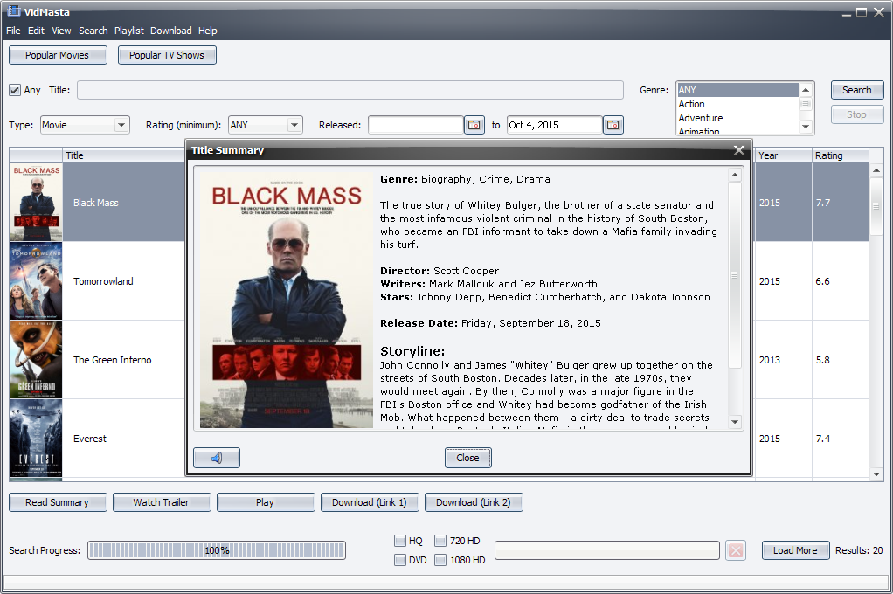Click the Genre list down arrow

806,127
